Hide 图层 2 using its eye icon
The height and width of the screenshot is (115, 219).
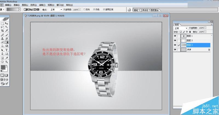coord(175,40)
